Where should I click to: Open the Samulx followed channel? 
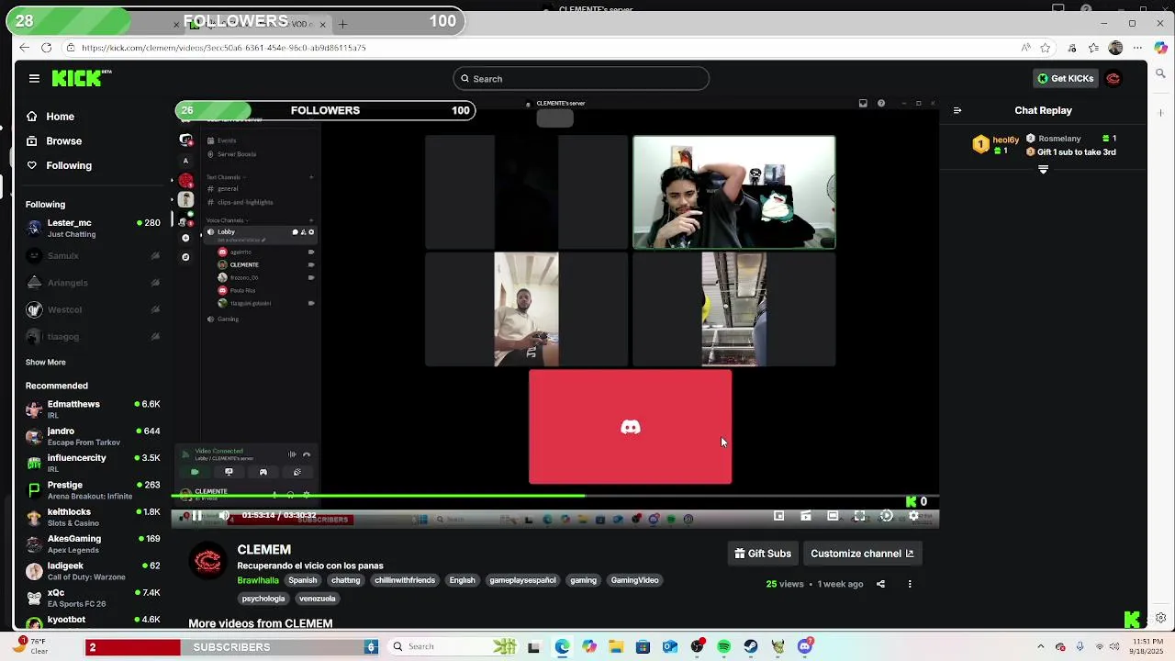[92, 255]
